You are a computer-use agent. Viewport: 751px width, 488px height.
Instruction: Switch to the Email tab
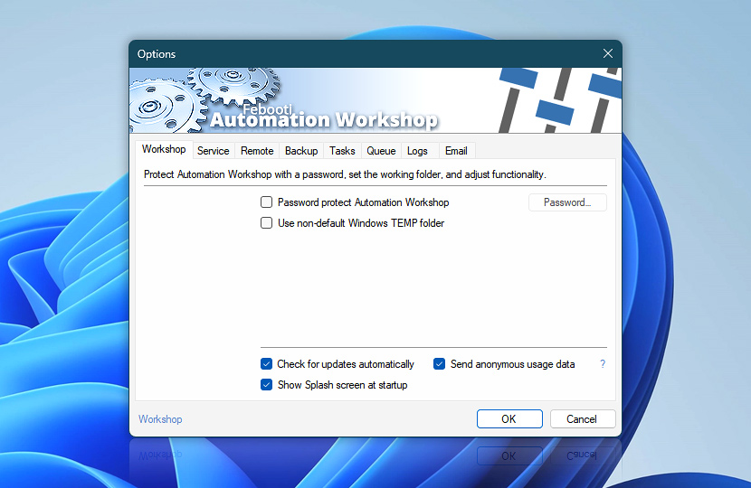coord(456,151)
